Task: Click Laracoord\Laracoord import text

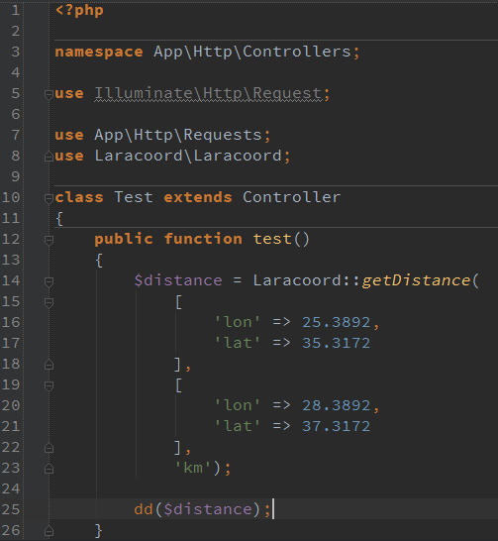Action: [x=188, y=156]
